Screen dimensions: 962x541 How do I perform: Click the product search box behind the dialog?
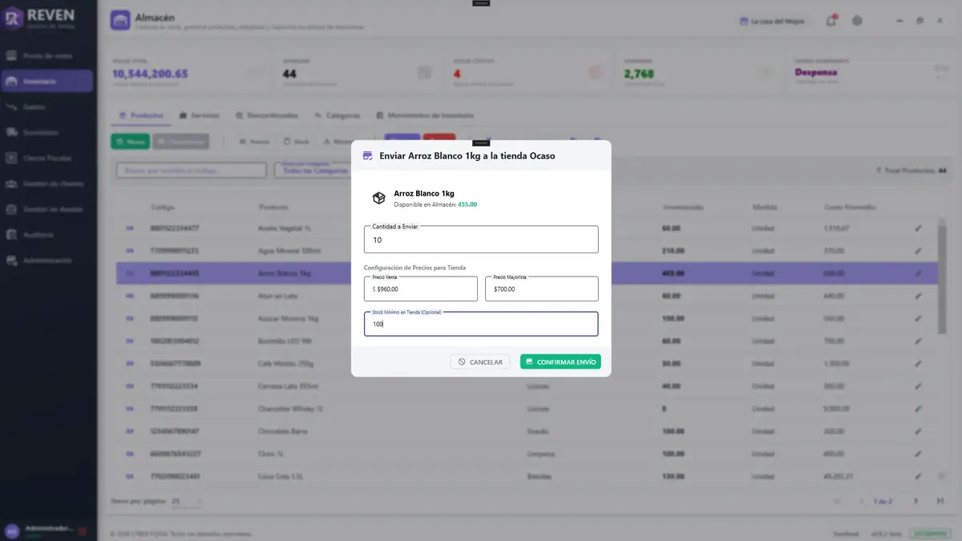pyautogui.click(x=191, y=171)
